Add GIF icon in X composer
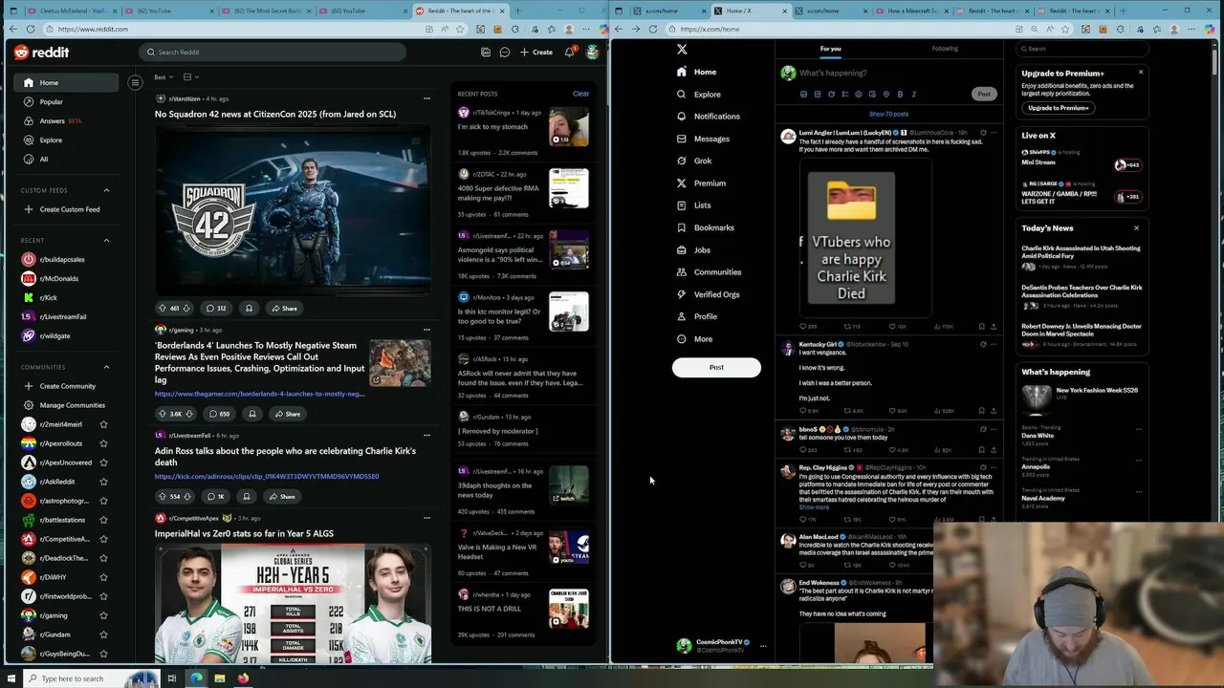This screenshot has height=688, width=1224. point(818,95)
